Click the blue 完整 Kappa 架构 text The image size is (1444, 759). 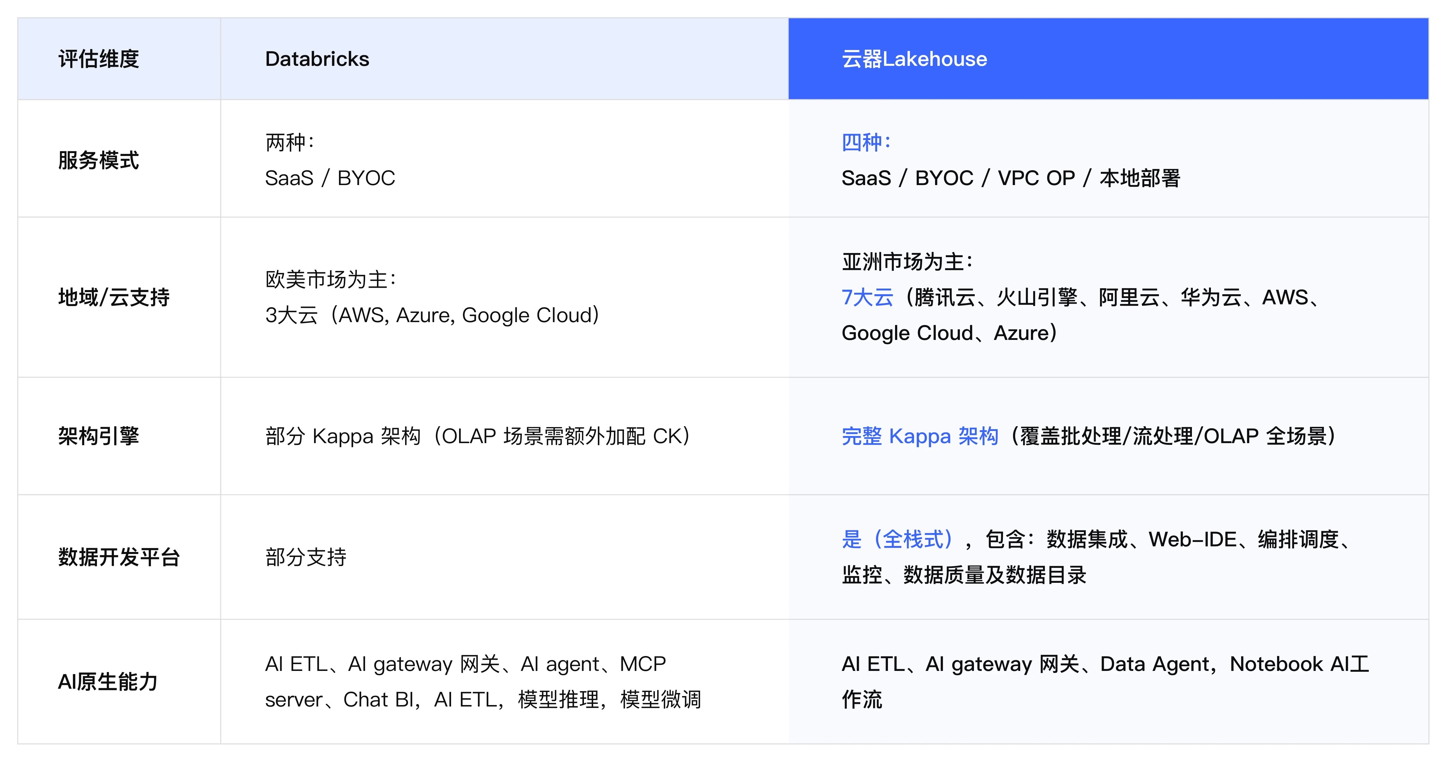[x=919, y=435]
